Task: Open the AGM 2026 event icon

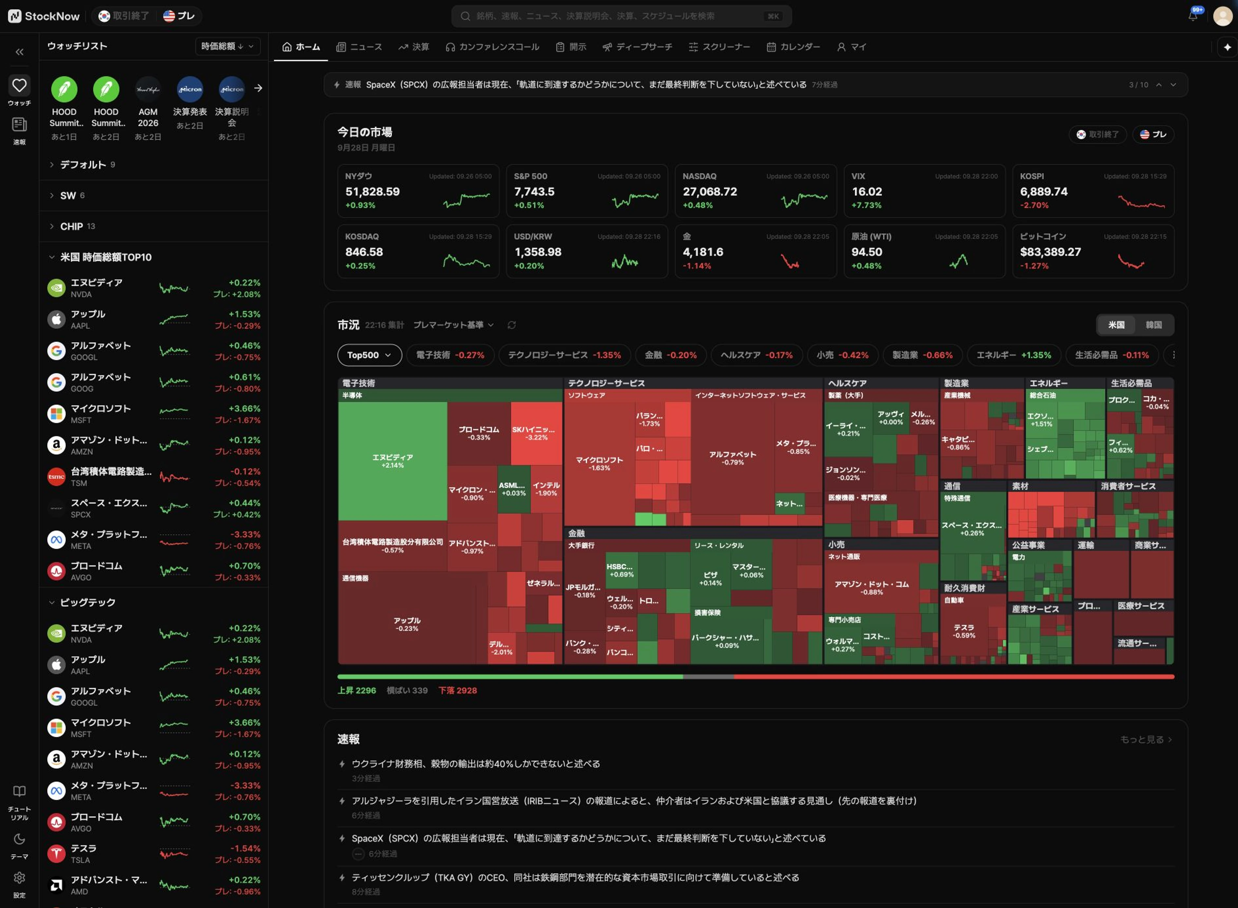Action: click(148, 89)
